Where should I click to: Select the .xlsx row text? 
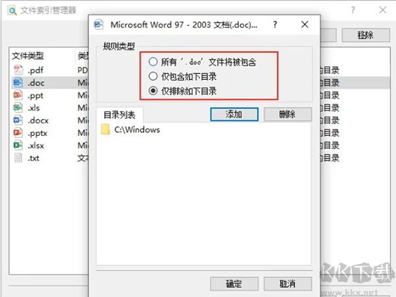36,145
